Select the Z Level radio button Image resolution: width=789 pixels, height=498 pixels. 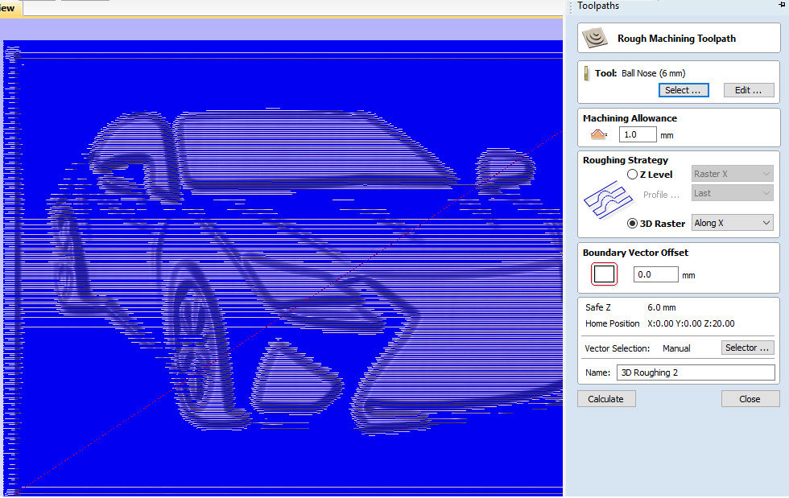click(x=633, y=175)
